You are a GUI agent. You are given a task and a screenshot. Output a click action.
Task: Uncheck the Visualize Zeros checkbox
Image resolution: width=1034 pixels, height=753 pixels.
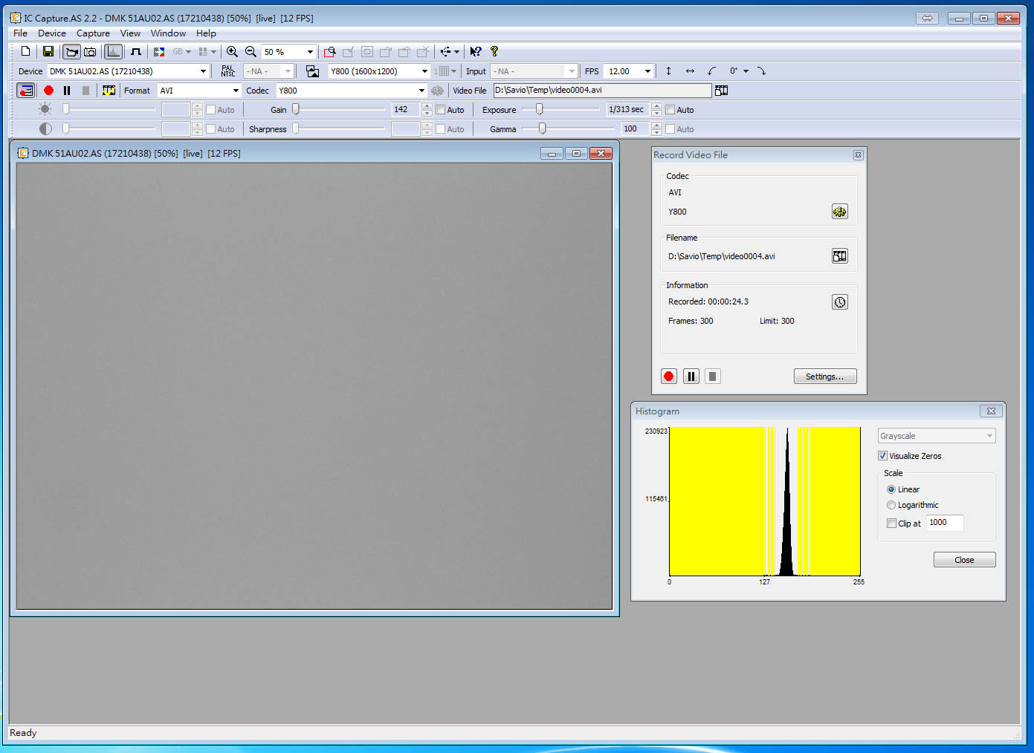point(882,456)
